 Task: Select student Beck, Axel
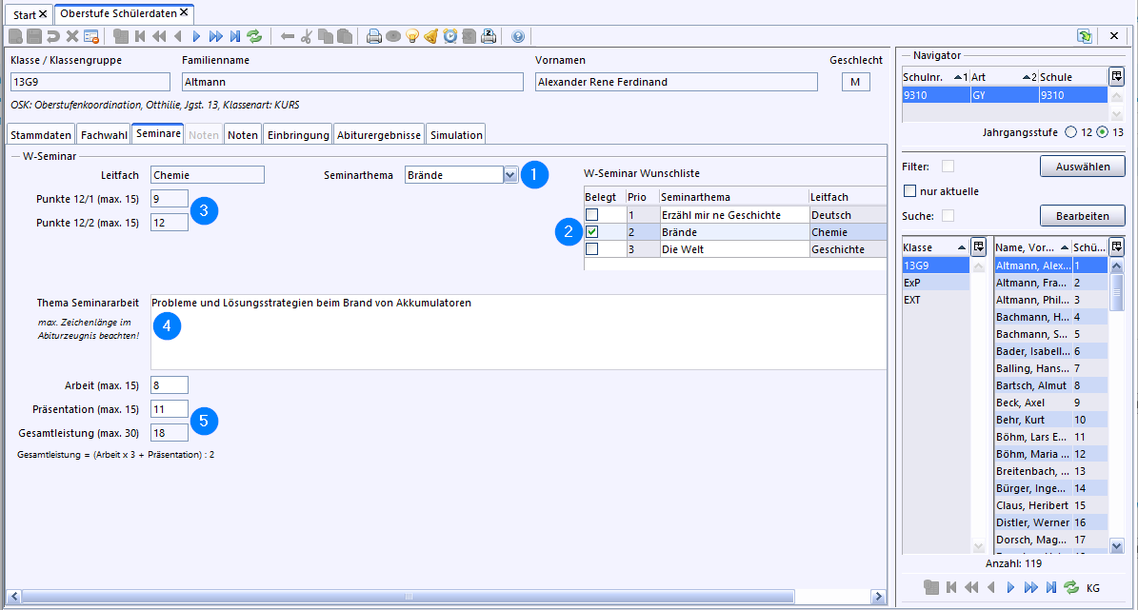(1032, 403)
